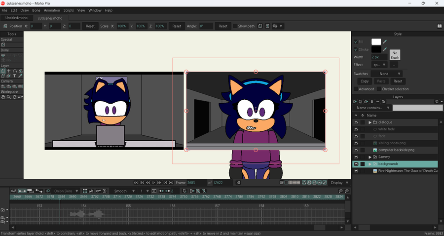Select the Set Origin crosshair tool

pyautogui.click(x=9, y=71)
